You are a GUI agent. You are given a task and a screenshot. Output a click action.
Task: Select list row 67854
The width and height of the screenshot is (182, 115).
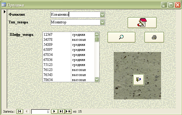69,55
